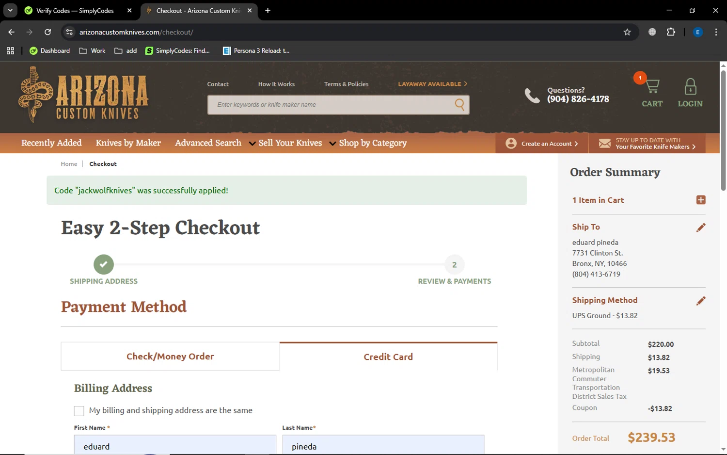Click the Login padlock icon
This screenshot has width=727, height=455.
690,86
